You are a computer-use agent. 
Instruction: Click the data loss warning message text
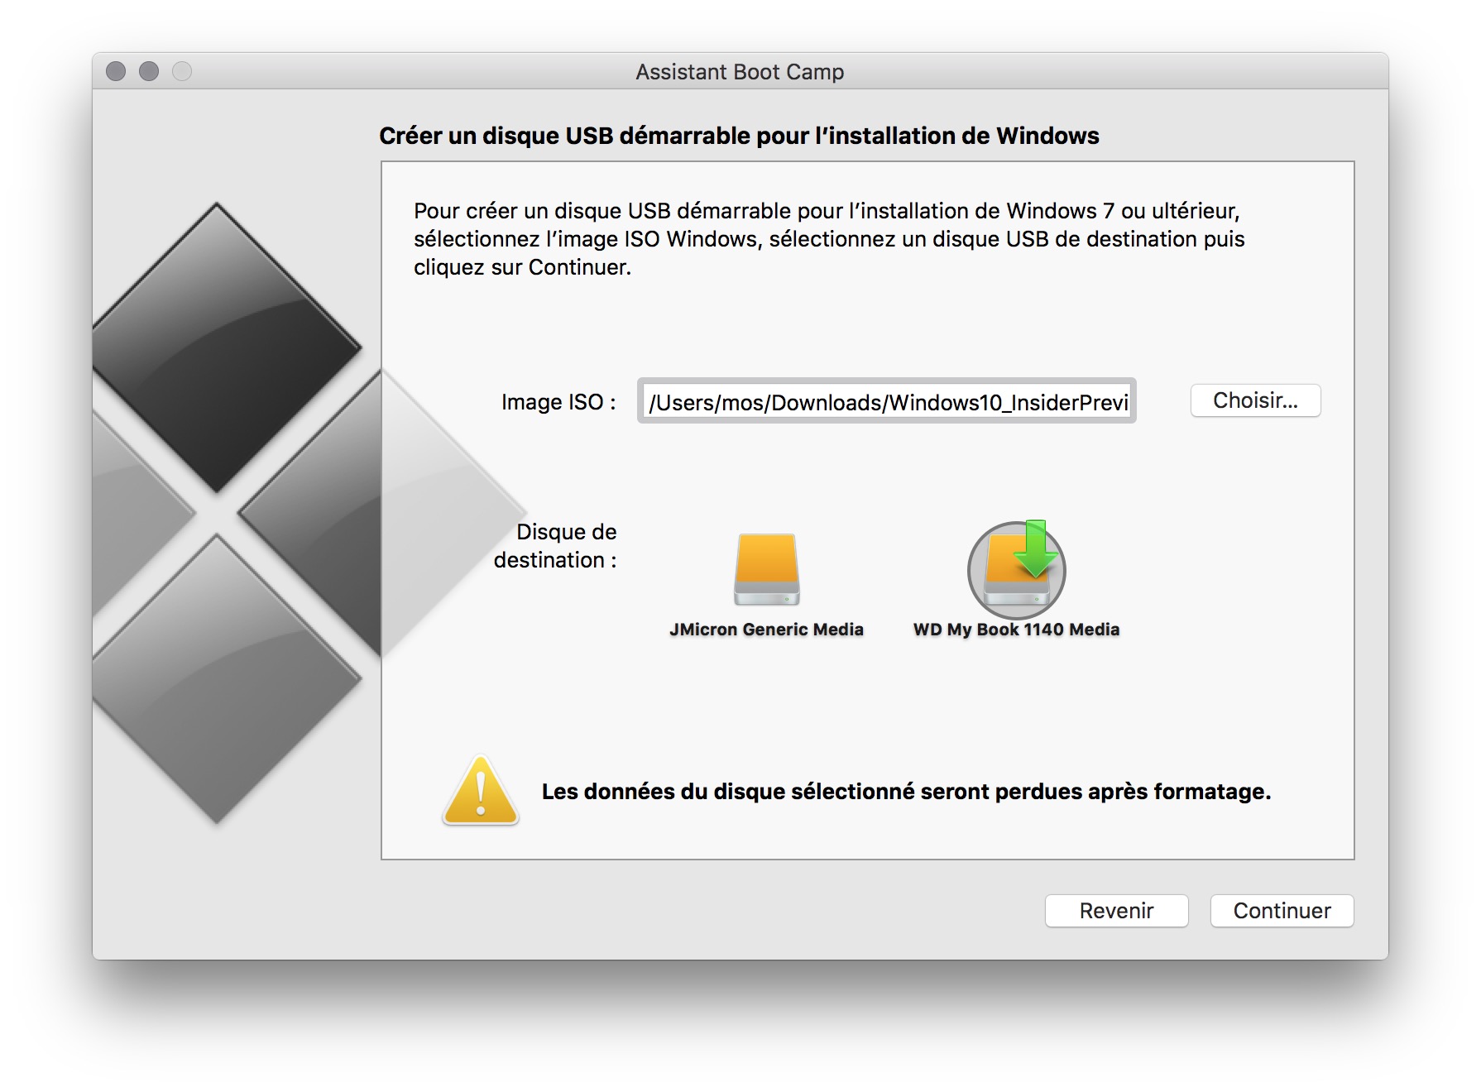tap(906, 792)
